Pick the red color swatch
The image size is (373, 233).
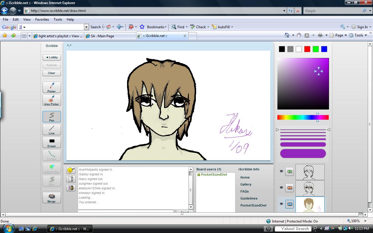(307, 49)
